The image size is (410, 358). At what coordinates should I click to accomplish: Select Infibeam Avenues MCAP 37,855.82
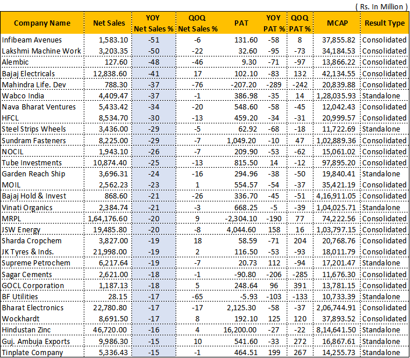[x=338, y=40]
